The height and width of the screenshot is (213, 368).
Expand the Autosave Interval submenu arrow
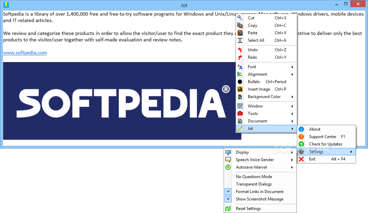[292, 168]
